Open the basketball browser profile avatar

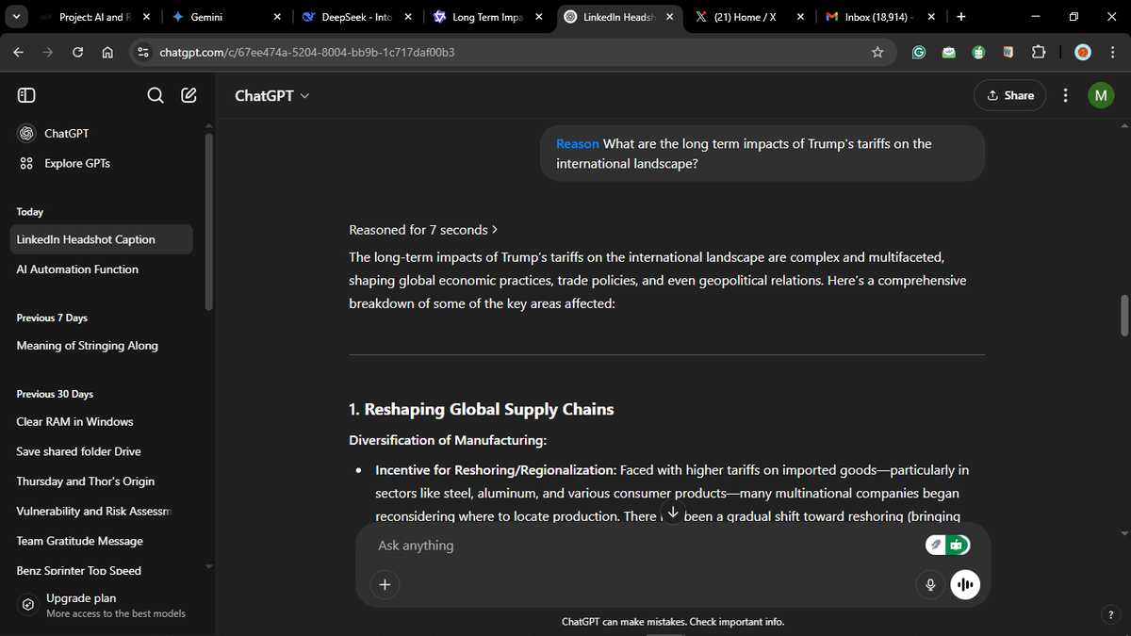pos(1083,53)
